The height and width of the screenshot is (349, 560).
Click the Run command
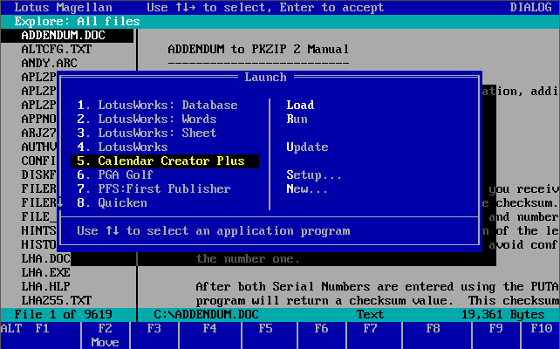tap(297, 120)
